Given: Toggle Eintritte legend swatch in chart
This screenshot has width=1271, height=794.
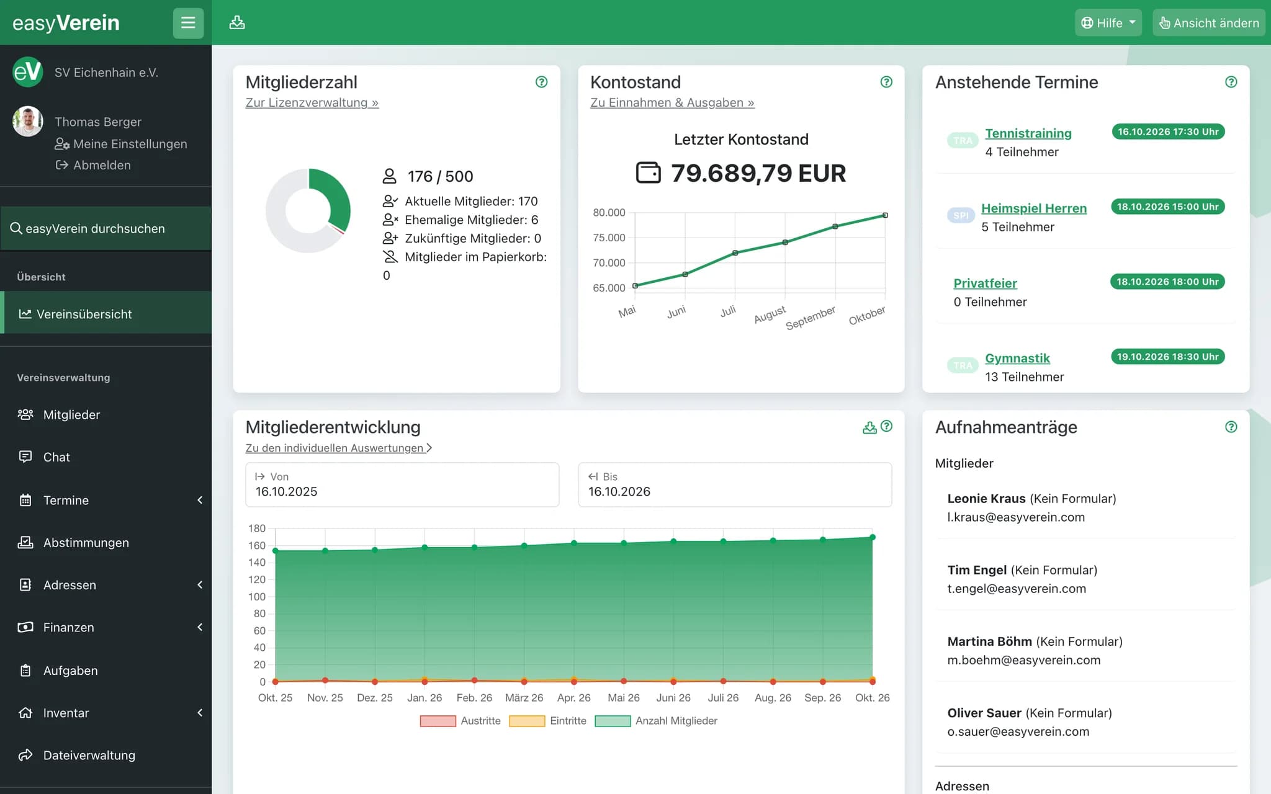Looking at the screenshot, I should (x=526, y=721).
